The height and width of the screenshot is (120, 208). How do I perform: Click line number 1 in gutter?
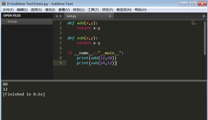(x=60, y=23)
